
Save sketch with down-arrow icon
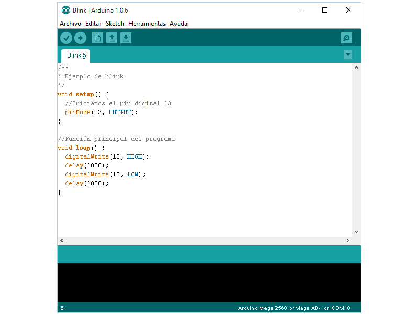[126, 38]
